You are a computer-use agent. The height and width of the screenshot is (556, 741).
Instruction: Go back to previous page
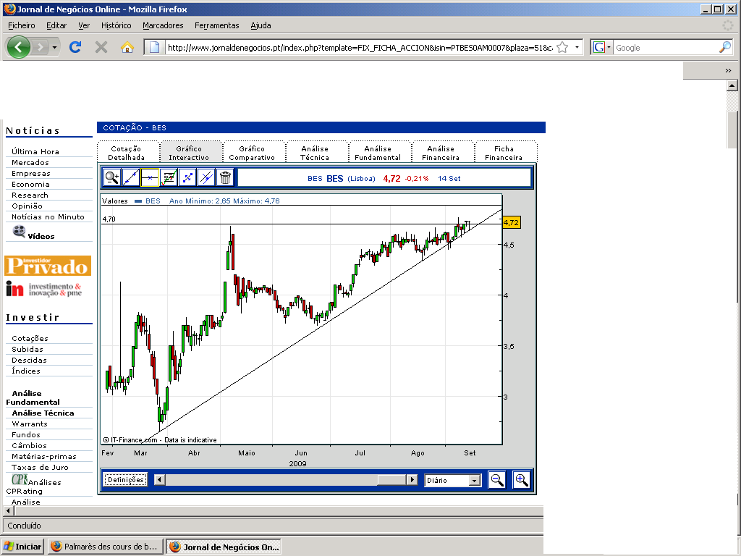(x=19, y=47)
